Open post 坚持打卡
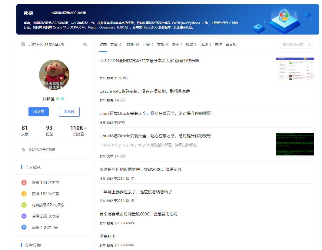This screenshot has height=250, width=322. (x=108, y=236)
